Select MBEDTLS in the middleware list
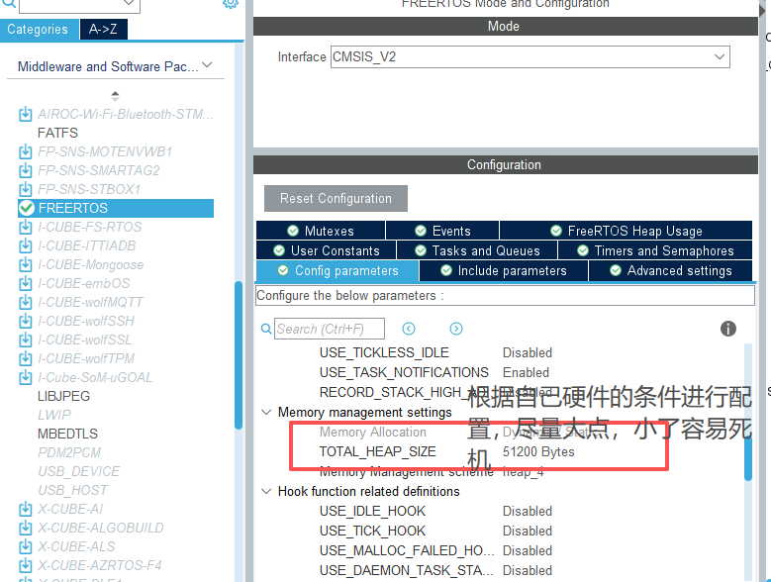Image resolution: width=771 pixels, height=582 pixels. [68, 434]
